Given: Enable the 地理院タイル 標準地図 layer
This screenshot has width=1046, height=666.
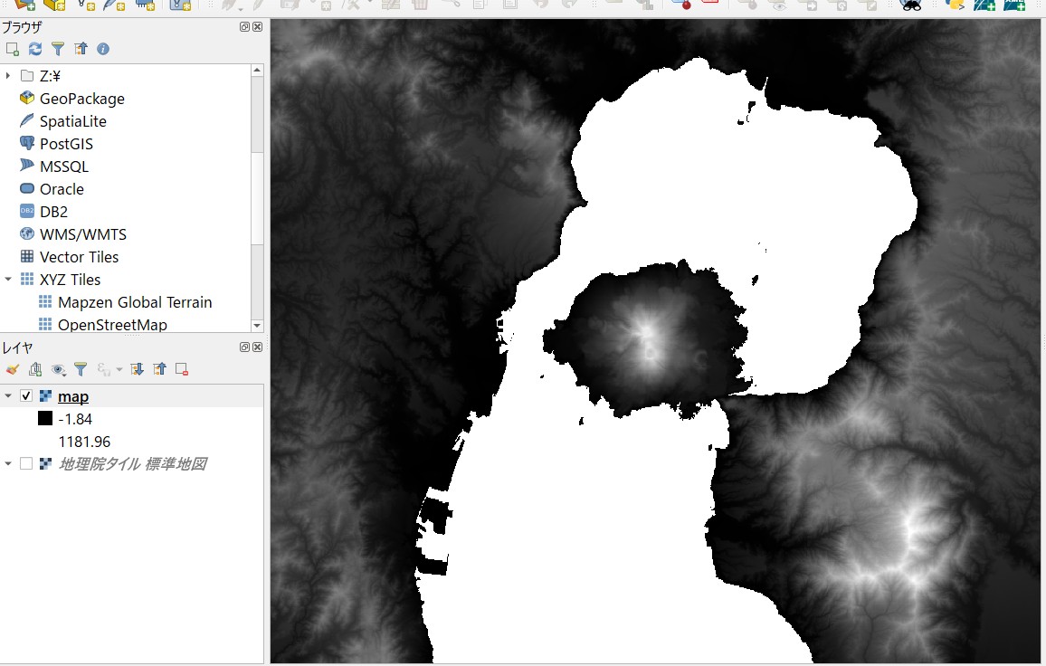Looking at the screenshot, I should [26, 463].
